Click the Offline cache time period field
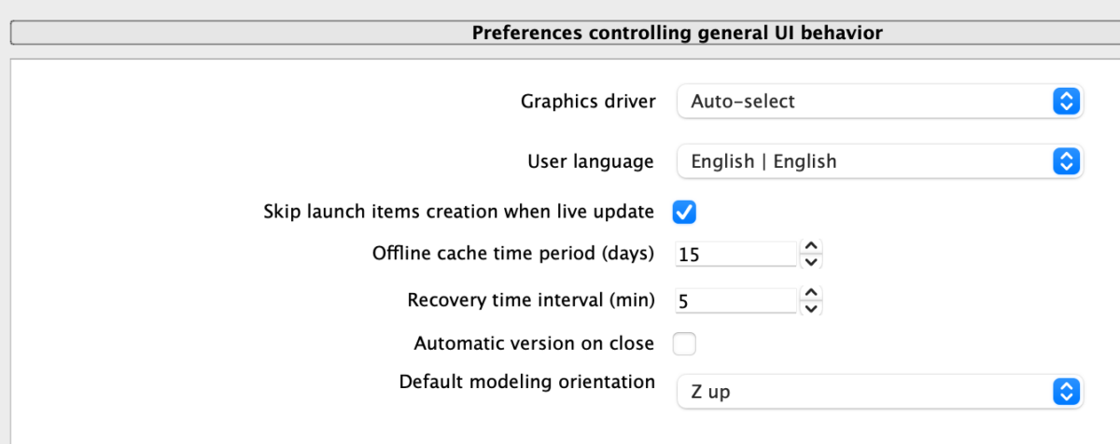 (x=735, y=254)
